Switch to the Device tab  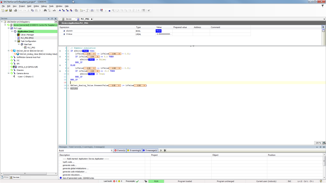(68, 19)
